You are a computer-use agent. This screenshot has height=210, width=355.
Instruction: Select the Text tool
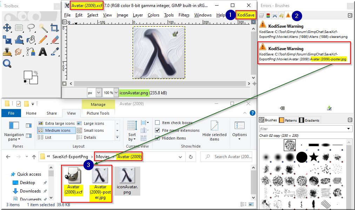click(43, 52)
